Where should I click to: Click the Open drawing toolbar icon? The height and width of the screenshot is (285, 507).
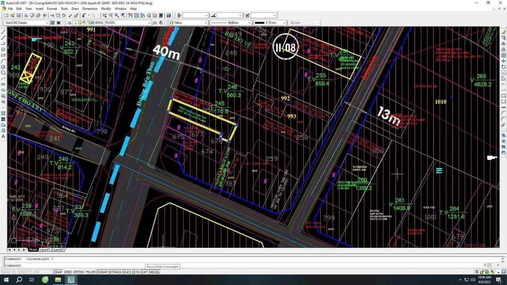click(13, 15)
